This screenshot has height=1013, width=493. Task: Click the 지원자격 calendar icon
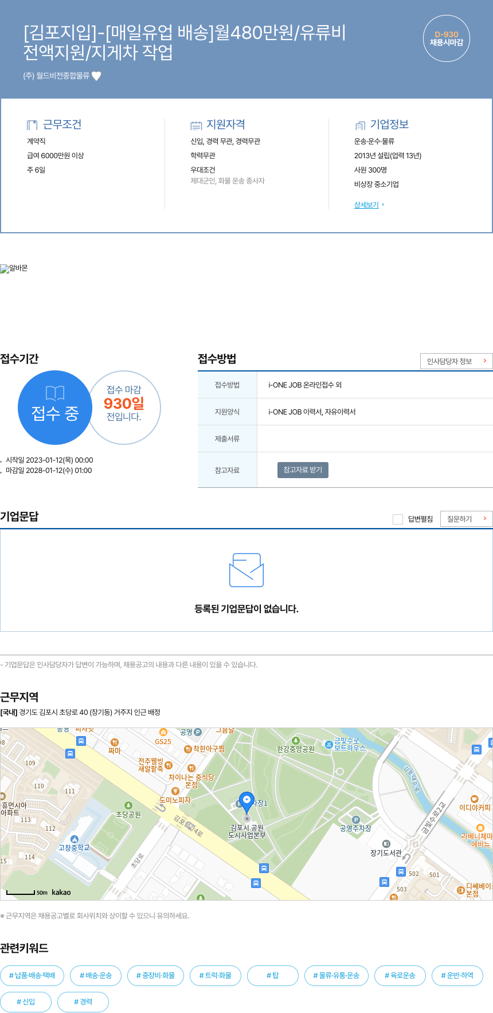[x=196, y=125]
